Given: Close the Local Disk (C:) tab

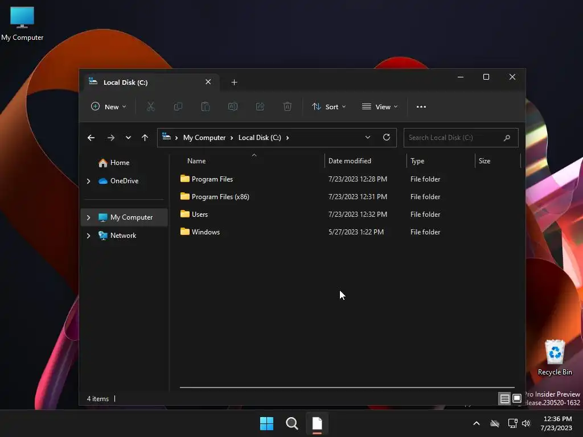Looking at the screenshot, I should 208,82.
